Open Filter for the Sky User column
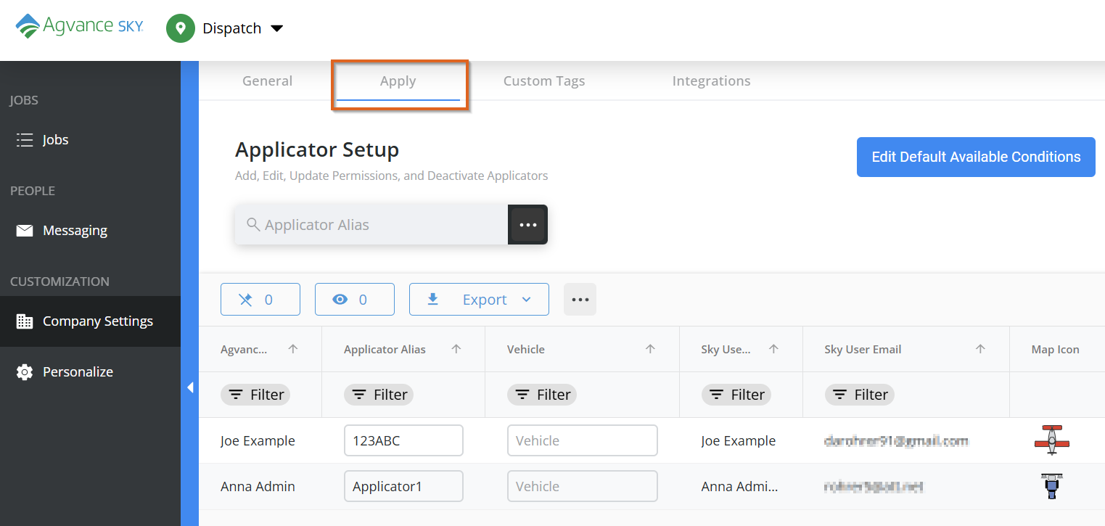The height and width of the screenshot is (526, 1105). [736, 395]
